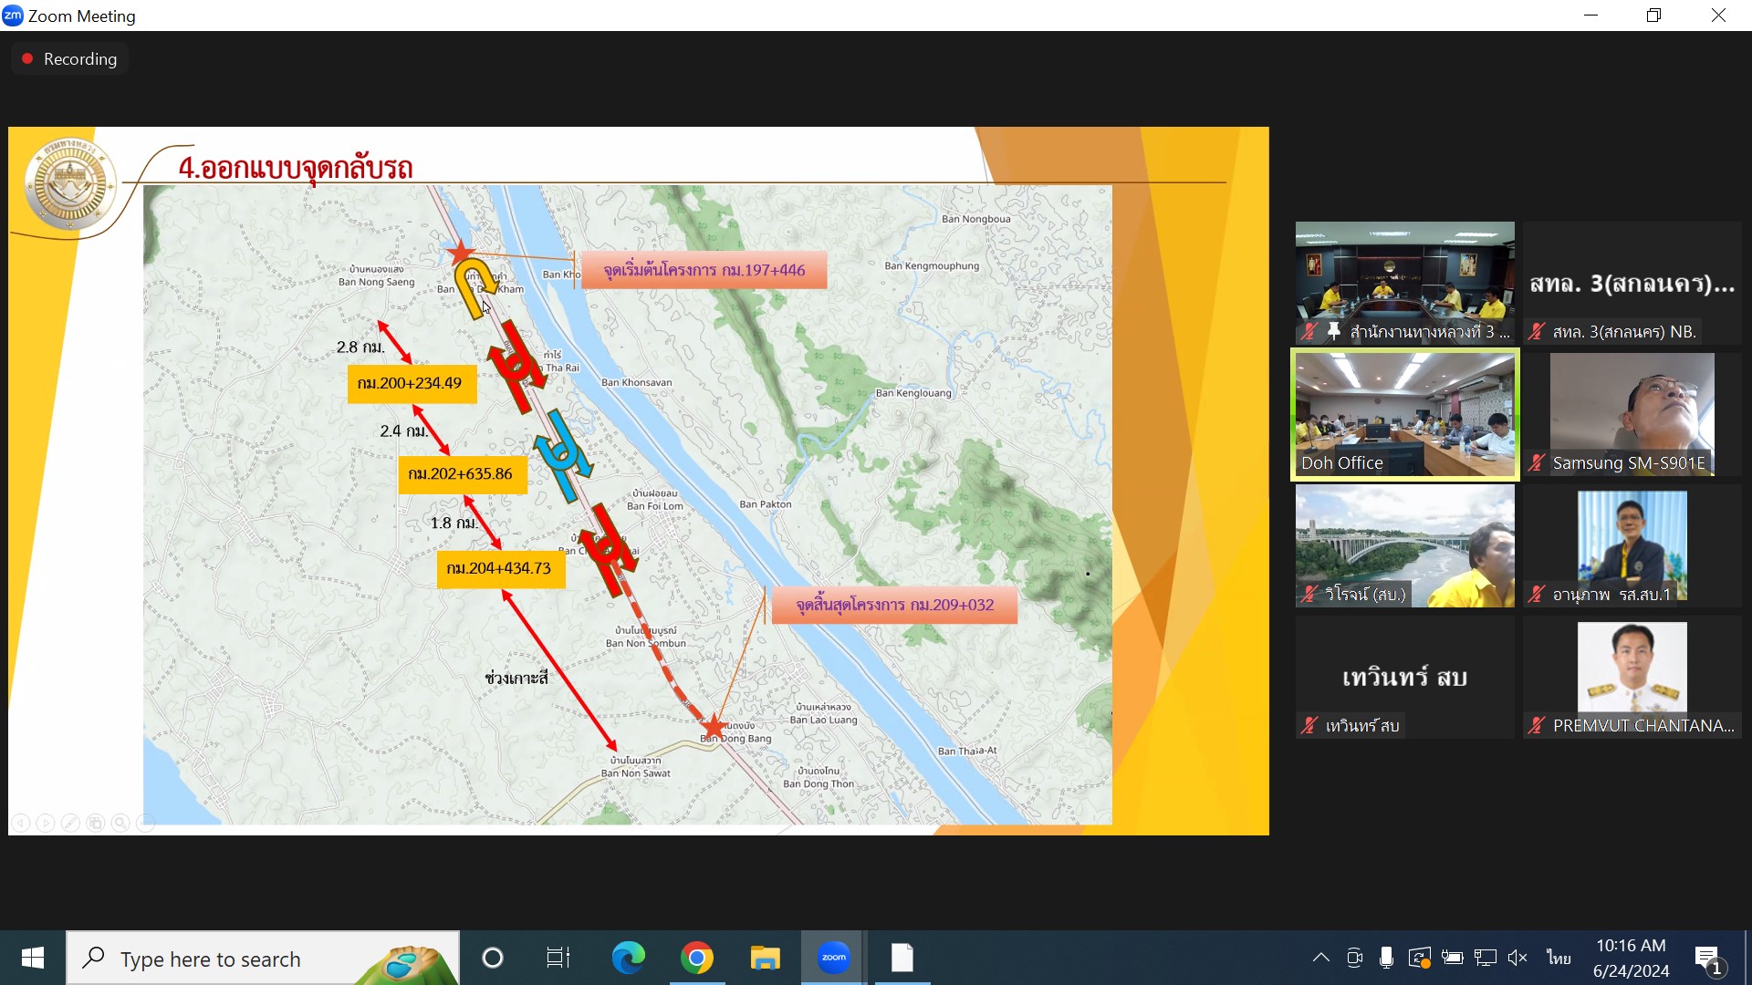
Task: Open the Thai language input switcher
Action: coord(1559,958)
